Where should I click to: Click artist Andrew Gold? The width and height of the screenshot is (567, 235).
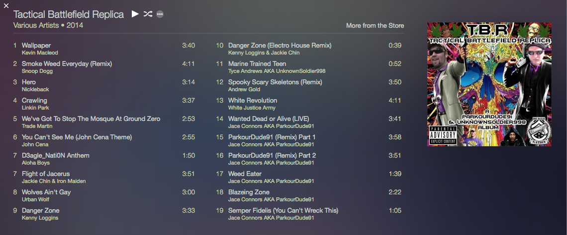[x=244, y=89]
